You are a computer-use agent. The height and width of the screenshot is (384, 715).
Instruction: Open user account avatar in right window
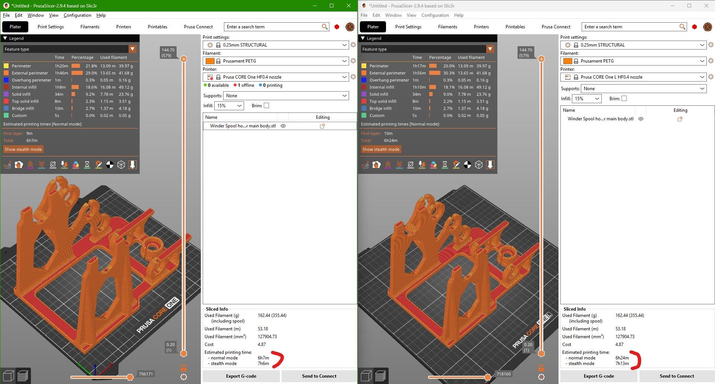coord(708,27)
